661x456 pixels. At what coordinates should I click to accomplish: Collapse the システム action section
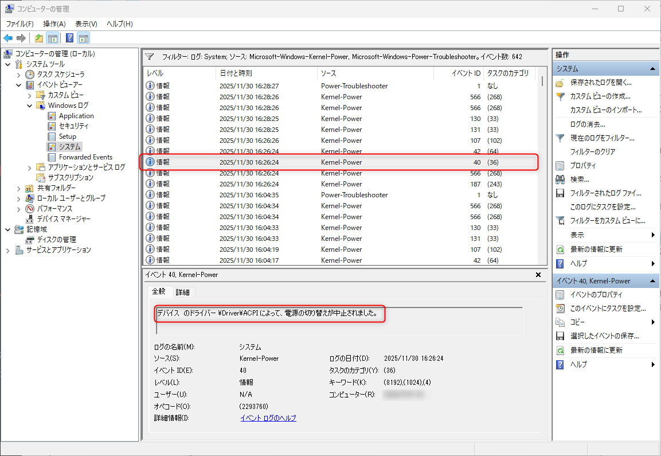[x=654, y=68]
